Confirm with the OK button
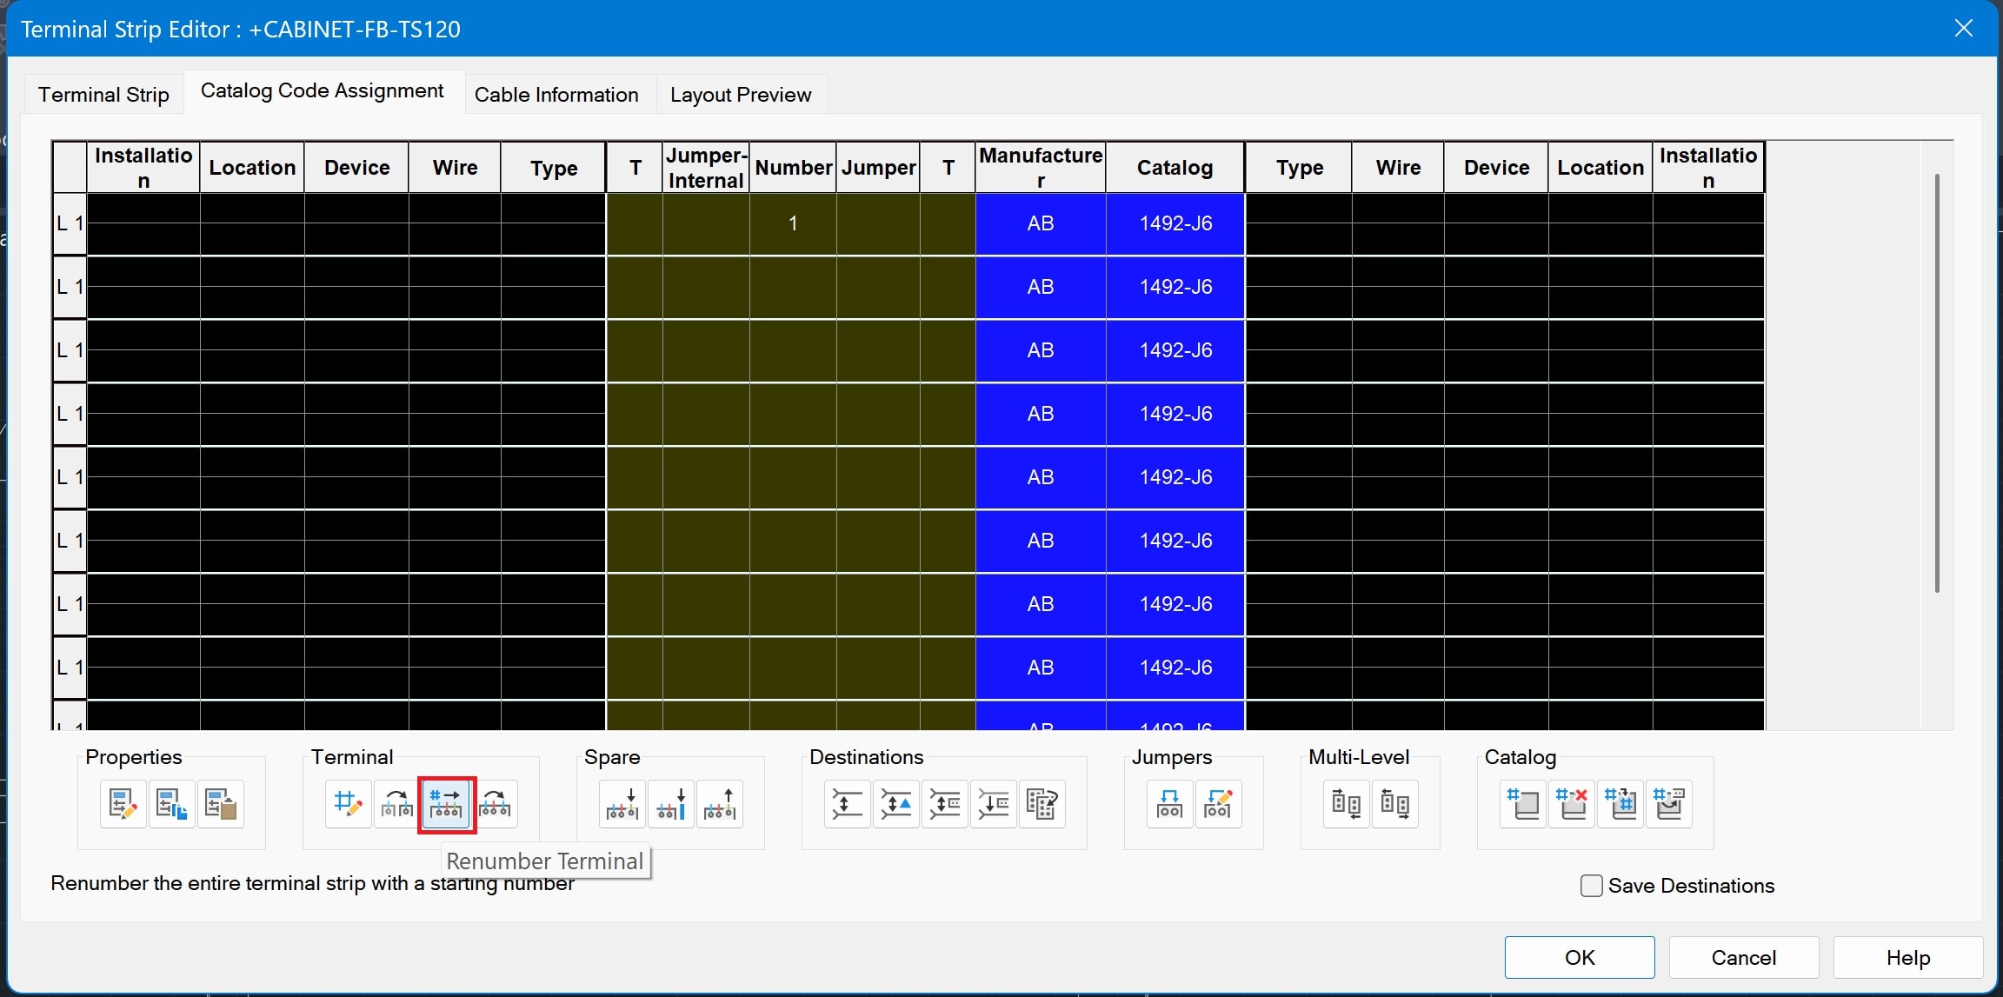The image size is (2003, 997). coord(1580,957)
